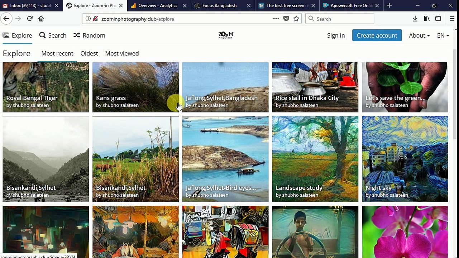The image size is (459, 258).
Task: Sort by Oldest
Action: coord(89,53)
